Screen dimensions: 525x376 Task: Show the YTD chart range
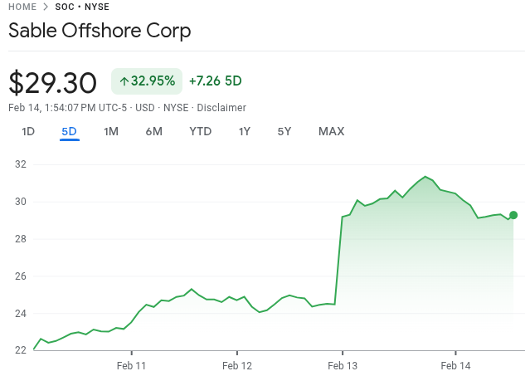(200, 131)
